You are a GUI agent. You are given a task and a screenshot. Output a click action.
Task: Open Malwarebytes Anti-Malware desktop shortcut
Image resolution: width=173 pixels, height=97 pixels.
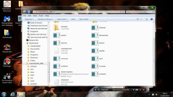coord(7,21)
